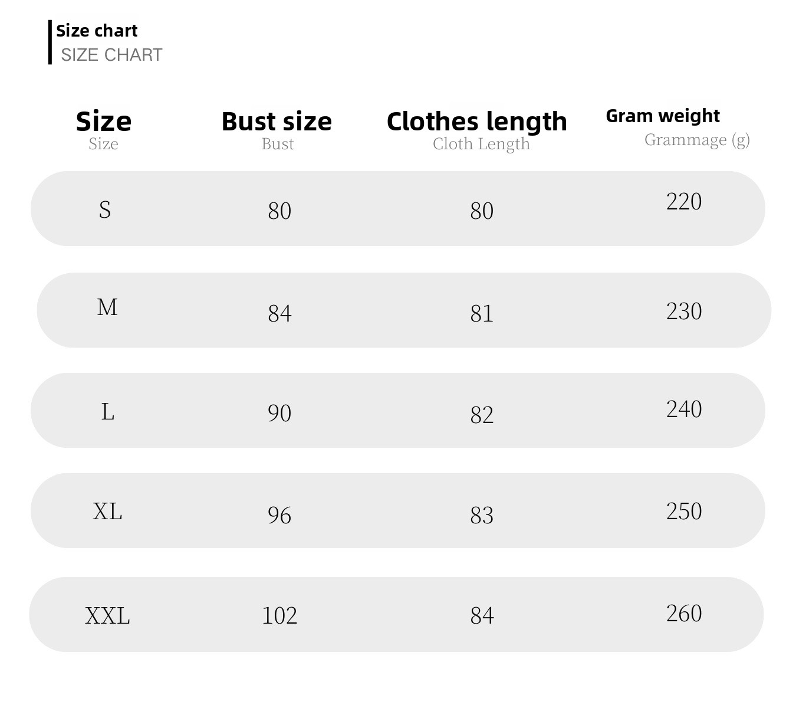Click the XL size row label
The image size is (796, 708).
click(107, 511)
